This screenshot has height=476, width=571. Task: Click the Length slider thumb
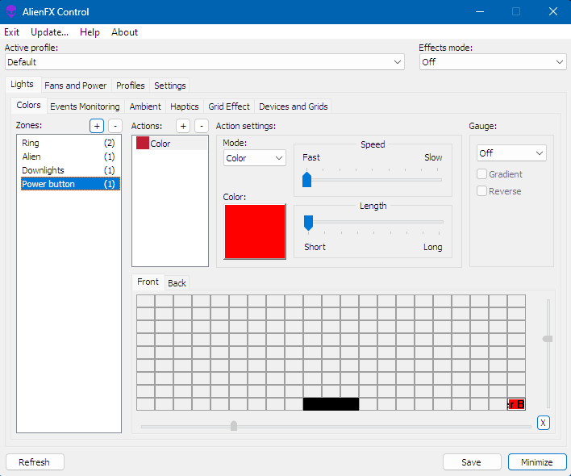point(308,223)
